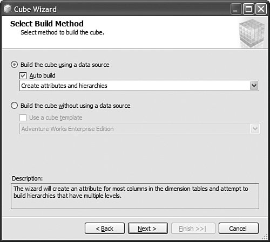Click the resize grip at dialog corner
The width and height of the screenshot is (270, 242).
pyautogui.click(x=265, y=237)
